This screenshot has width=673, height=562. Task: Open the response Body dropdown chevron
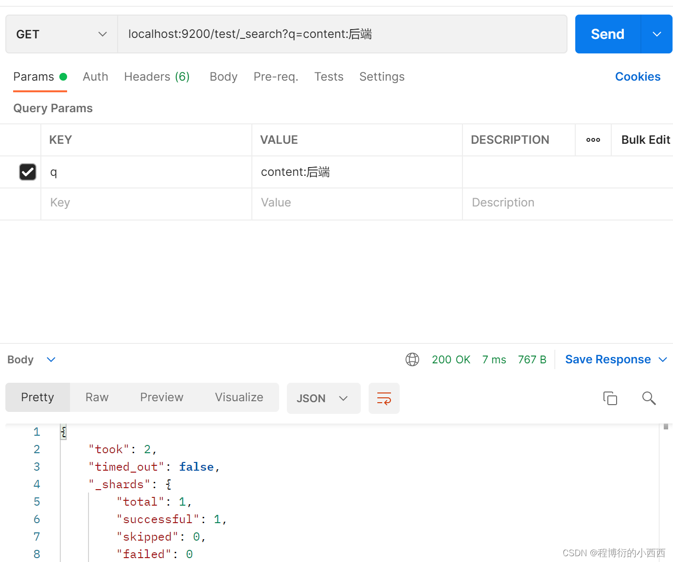click(x=51, y=359)
